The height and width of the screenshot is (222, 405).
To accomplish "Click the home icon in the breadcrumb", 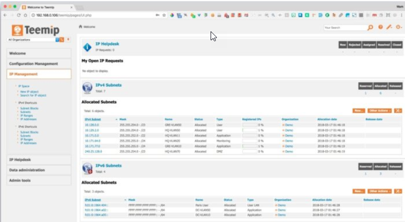I will pyautogui.click(x=80, y=26).
